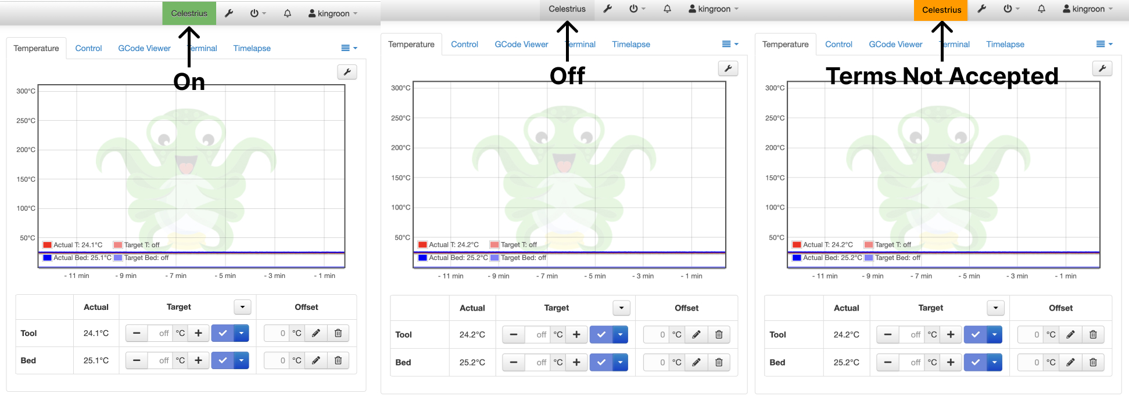Image resolution: width=1129 pixels, height=408 pixels.
Task: Decrease Tool target temperature in middle panel
Action: pyautogui.click(x=514, y=334)
